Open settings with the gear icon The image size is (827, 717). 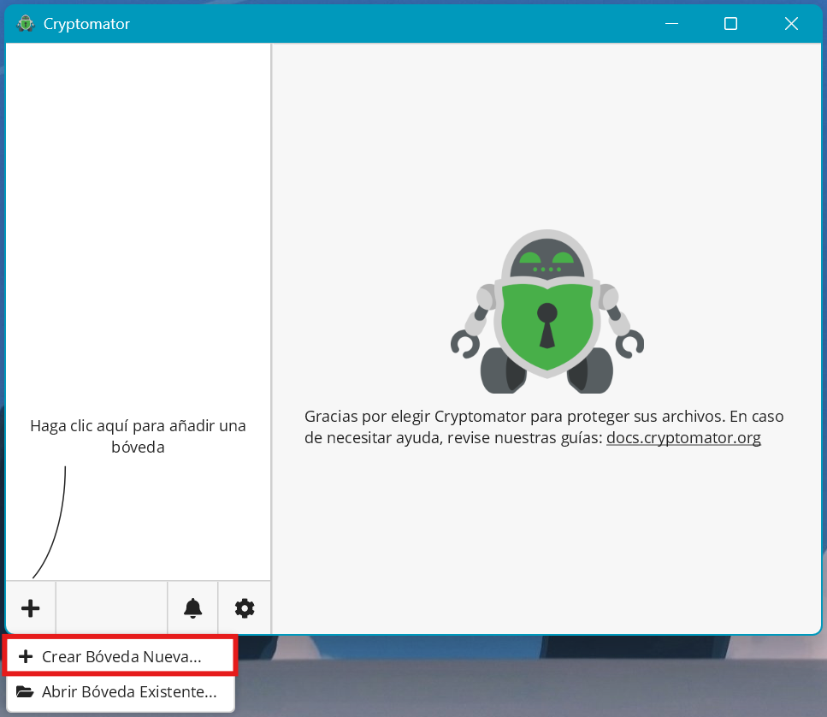click(x=245, y=608)
